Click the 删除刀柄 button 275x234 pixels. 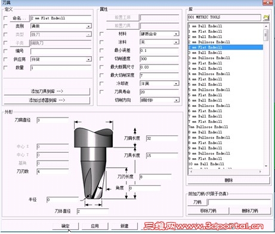pos(250,211)
